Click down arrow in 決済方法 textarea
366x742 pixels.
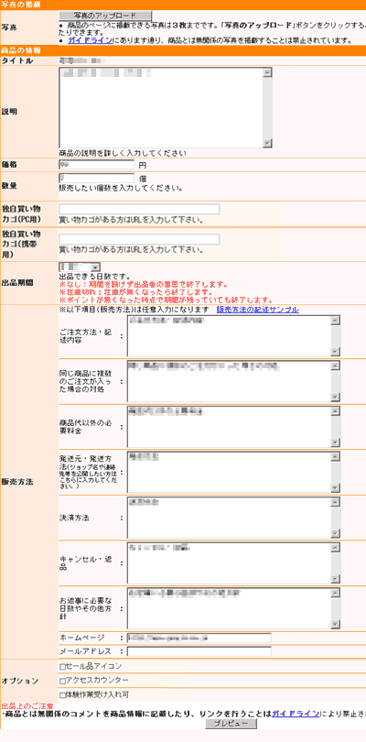pyautogui.click(x=336, y=533)
